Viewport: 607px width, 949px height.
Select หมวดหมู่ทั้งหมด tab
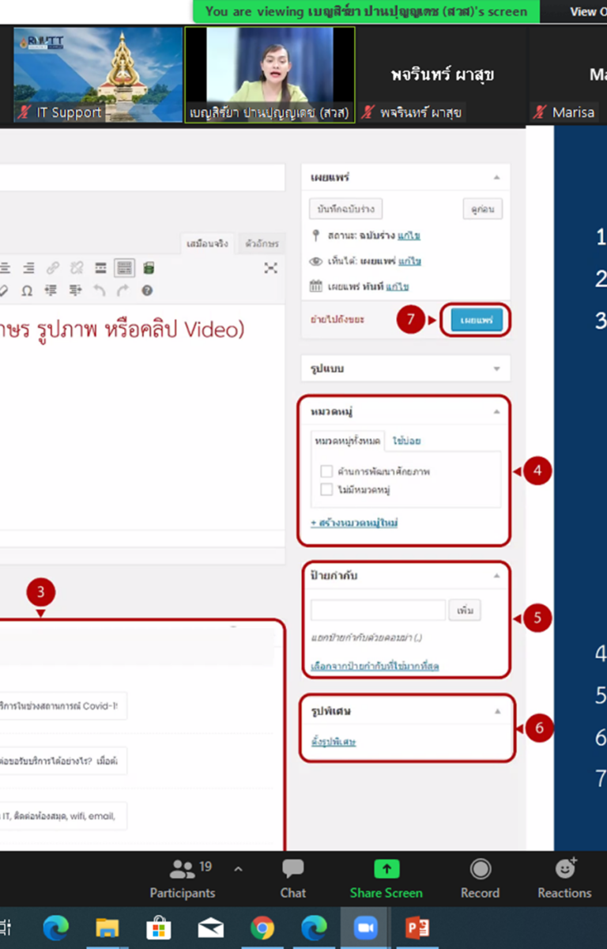(347, 440)
